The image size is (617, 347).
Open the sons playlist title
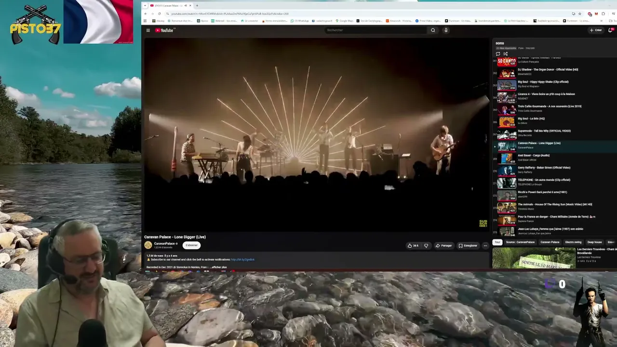click(x=500, y=43)
